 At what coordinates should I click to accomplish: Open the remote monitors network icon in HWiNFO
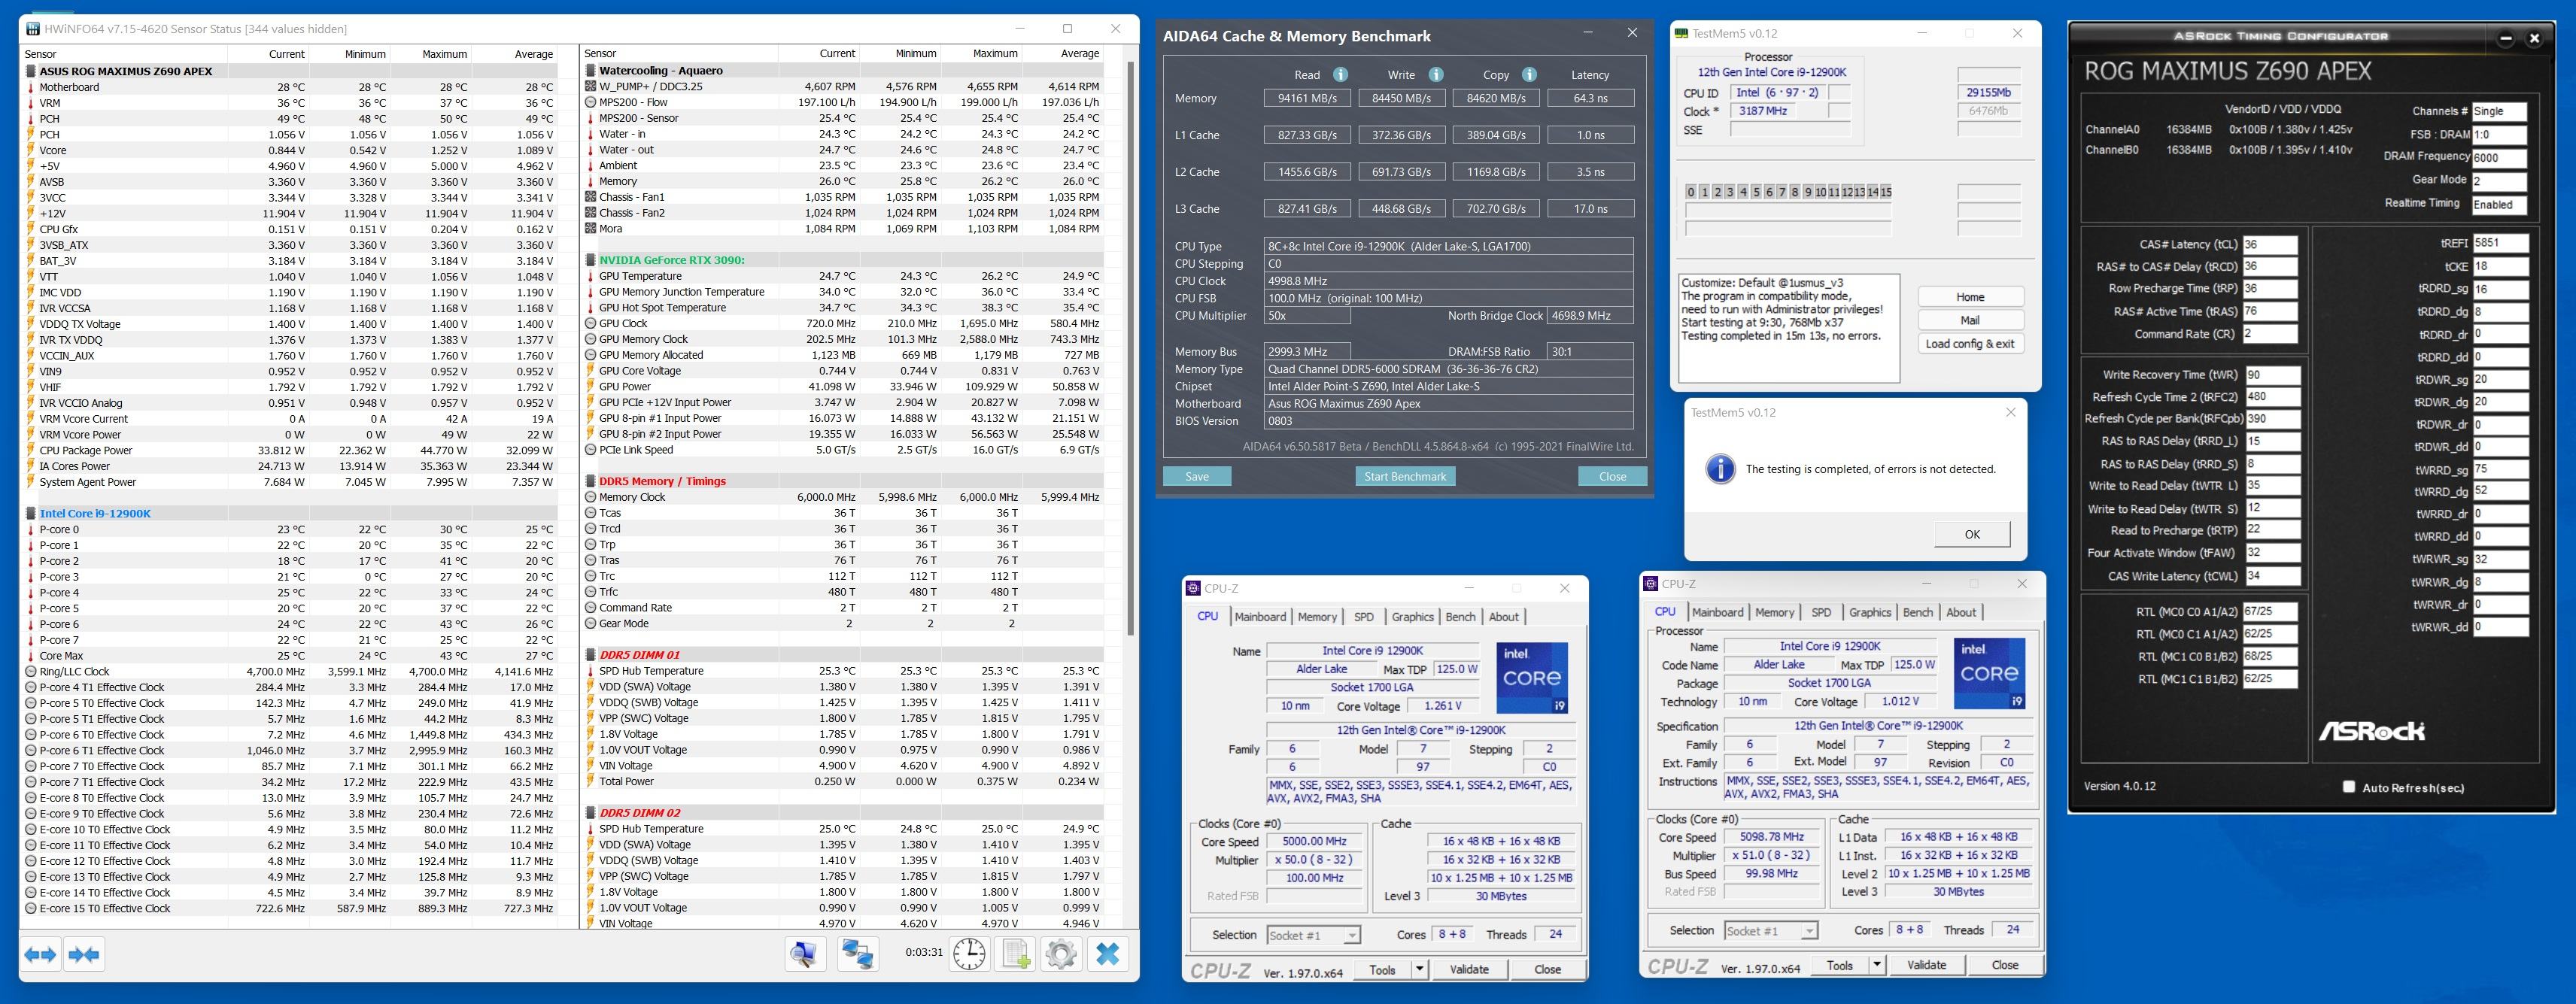coord(857,954)
